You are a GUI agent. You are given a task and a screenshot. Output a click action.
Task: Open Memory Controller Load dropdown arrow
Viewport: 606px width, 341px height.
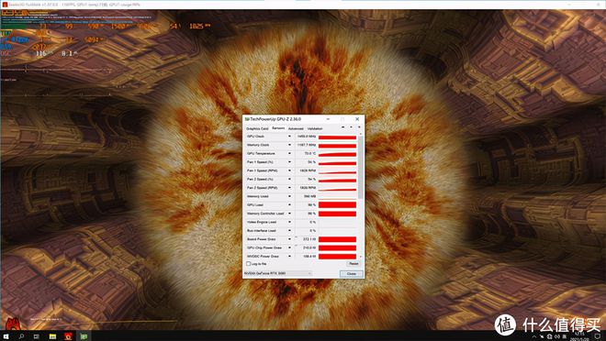(289, 214)
